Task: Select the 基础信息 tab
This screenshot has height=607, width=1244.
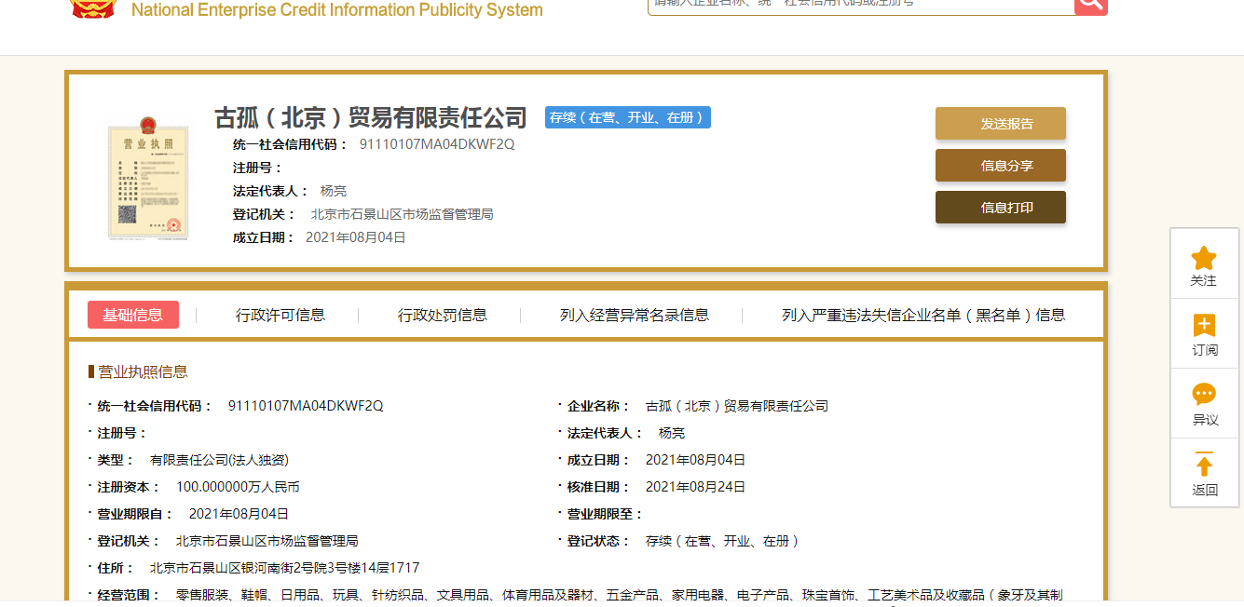Action: click(x=133, y=315)
